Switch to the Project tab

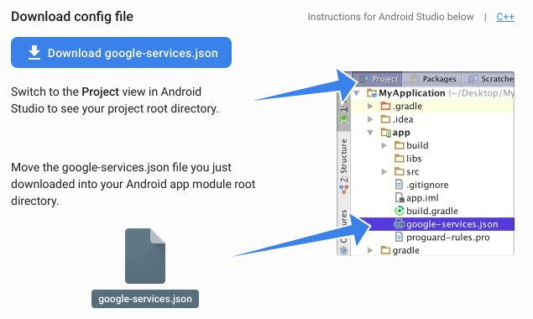point(379,79)
